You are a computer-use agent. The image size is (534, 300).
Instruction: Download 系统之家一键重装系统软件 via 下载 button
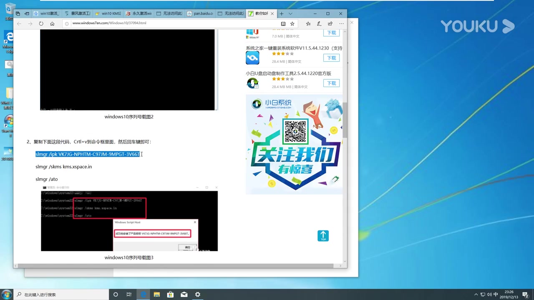coord(332,58)
